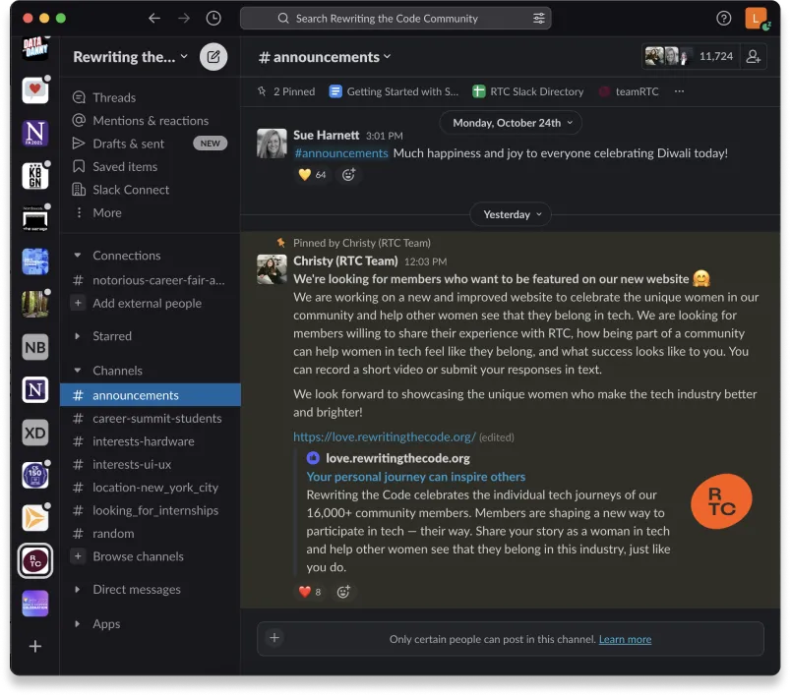Image resolution: width=791 pixels, height=696 pixels.
Task: Click the search Rewriting the Code Community field
Action: tap(395, 19)
